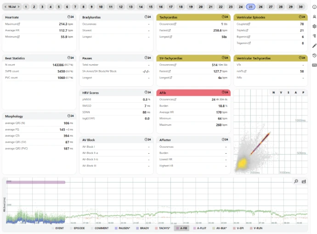Open external link beside Heartrate Maximum

coord(20,23)
